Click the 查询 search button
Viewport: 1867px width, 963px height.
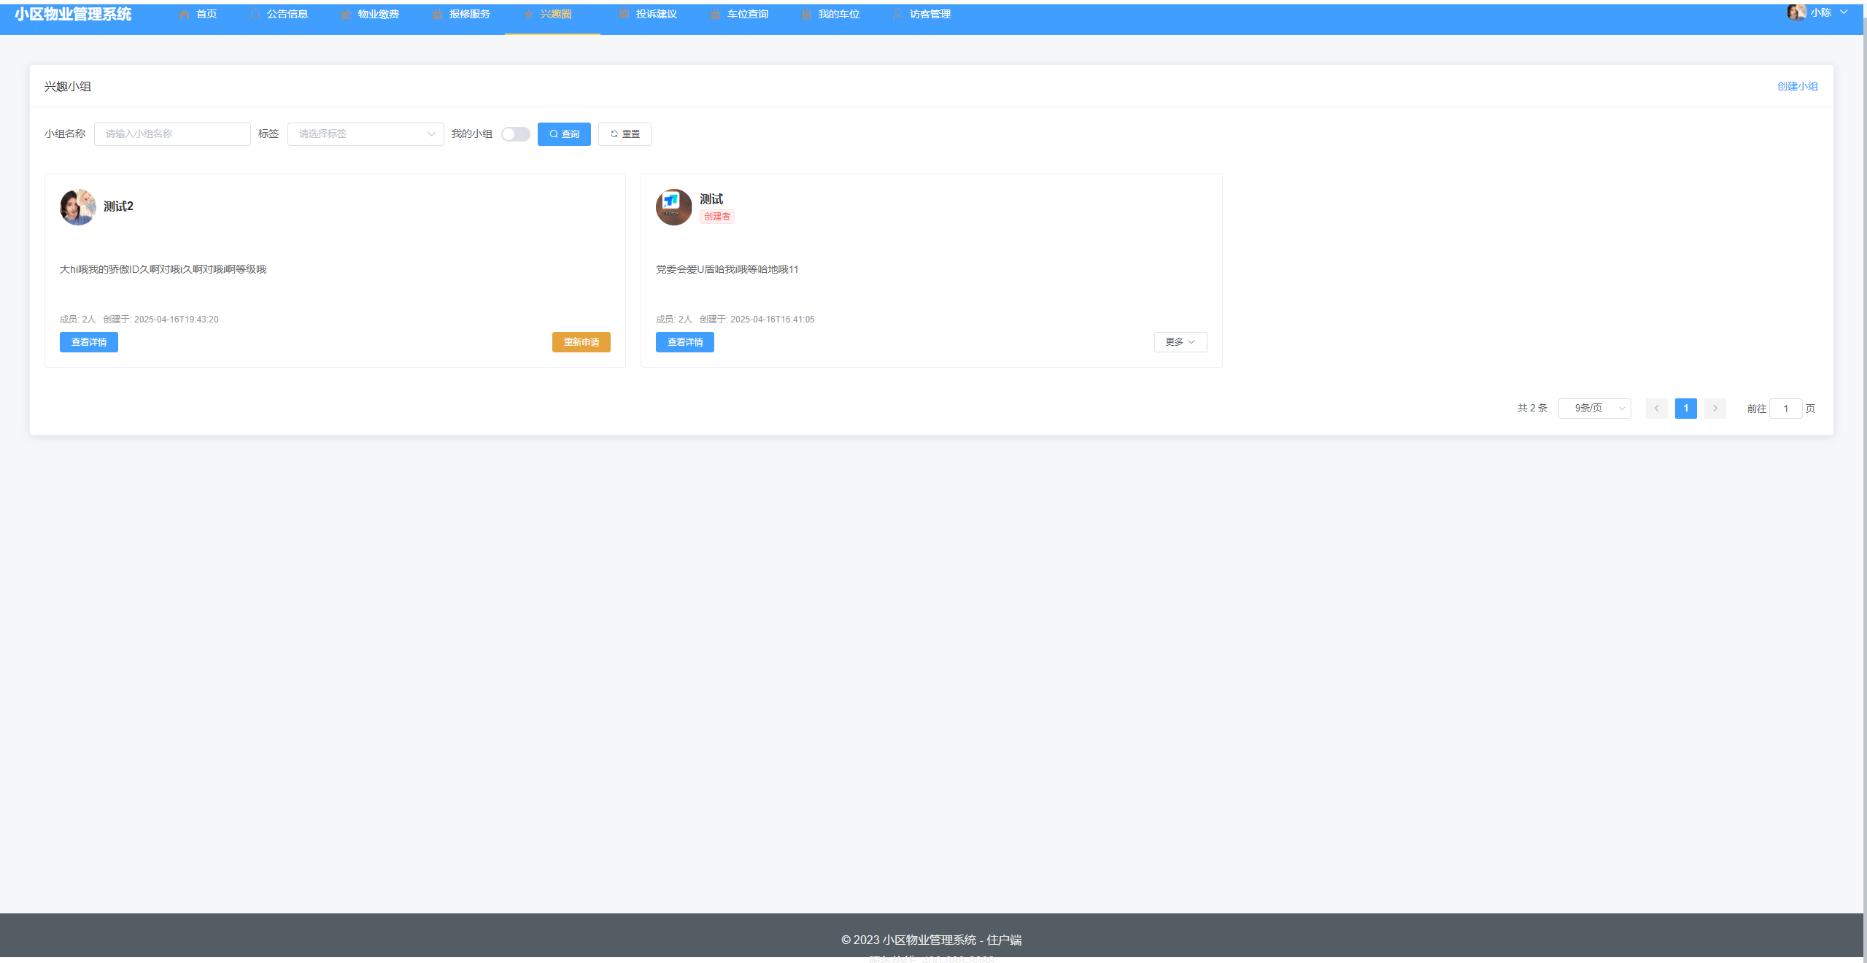pyautogui.click(x=564, y=134)
